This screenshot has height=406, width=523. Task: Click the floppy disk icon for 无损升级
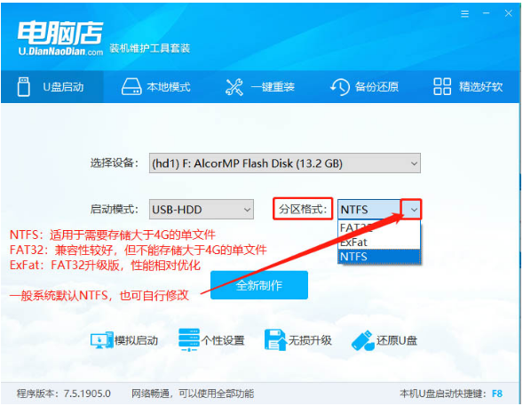click(275, 340)
